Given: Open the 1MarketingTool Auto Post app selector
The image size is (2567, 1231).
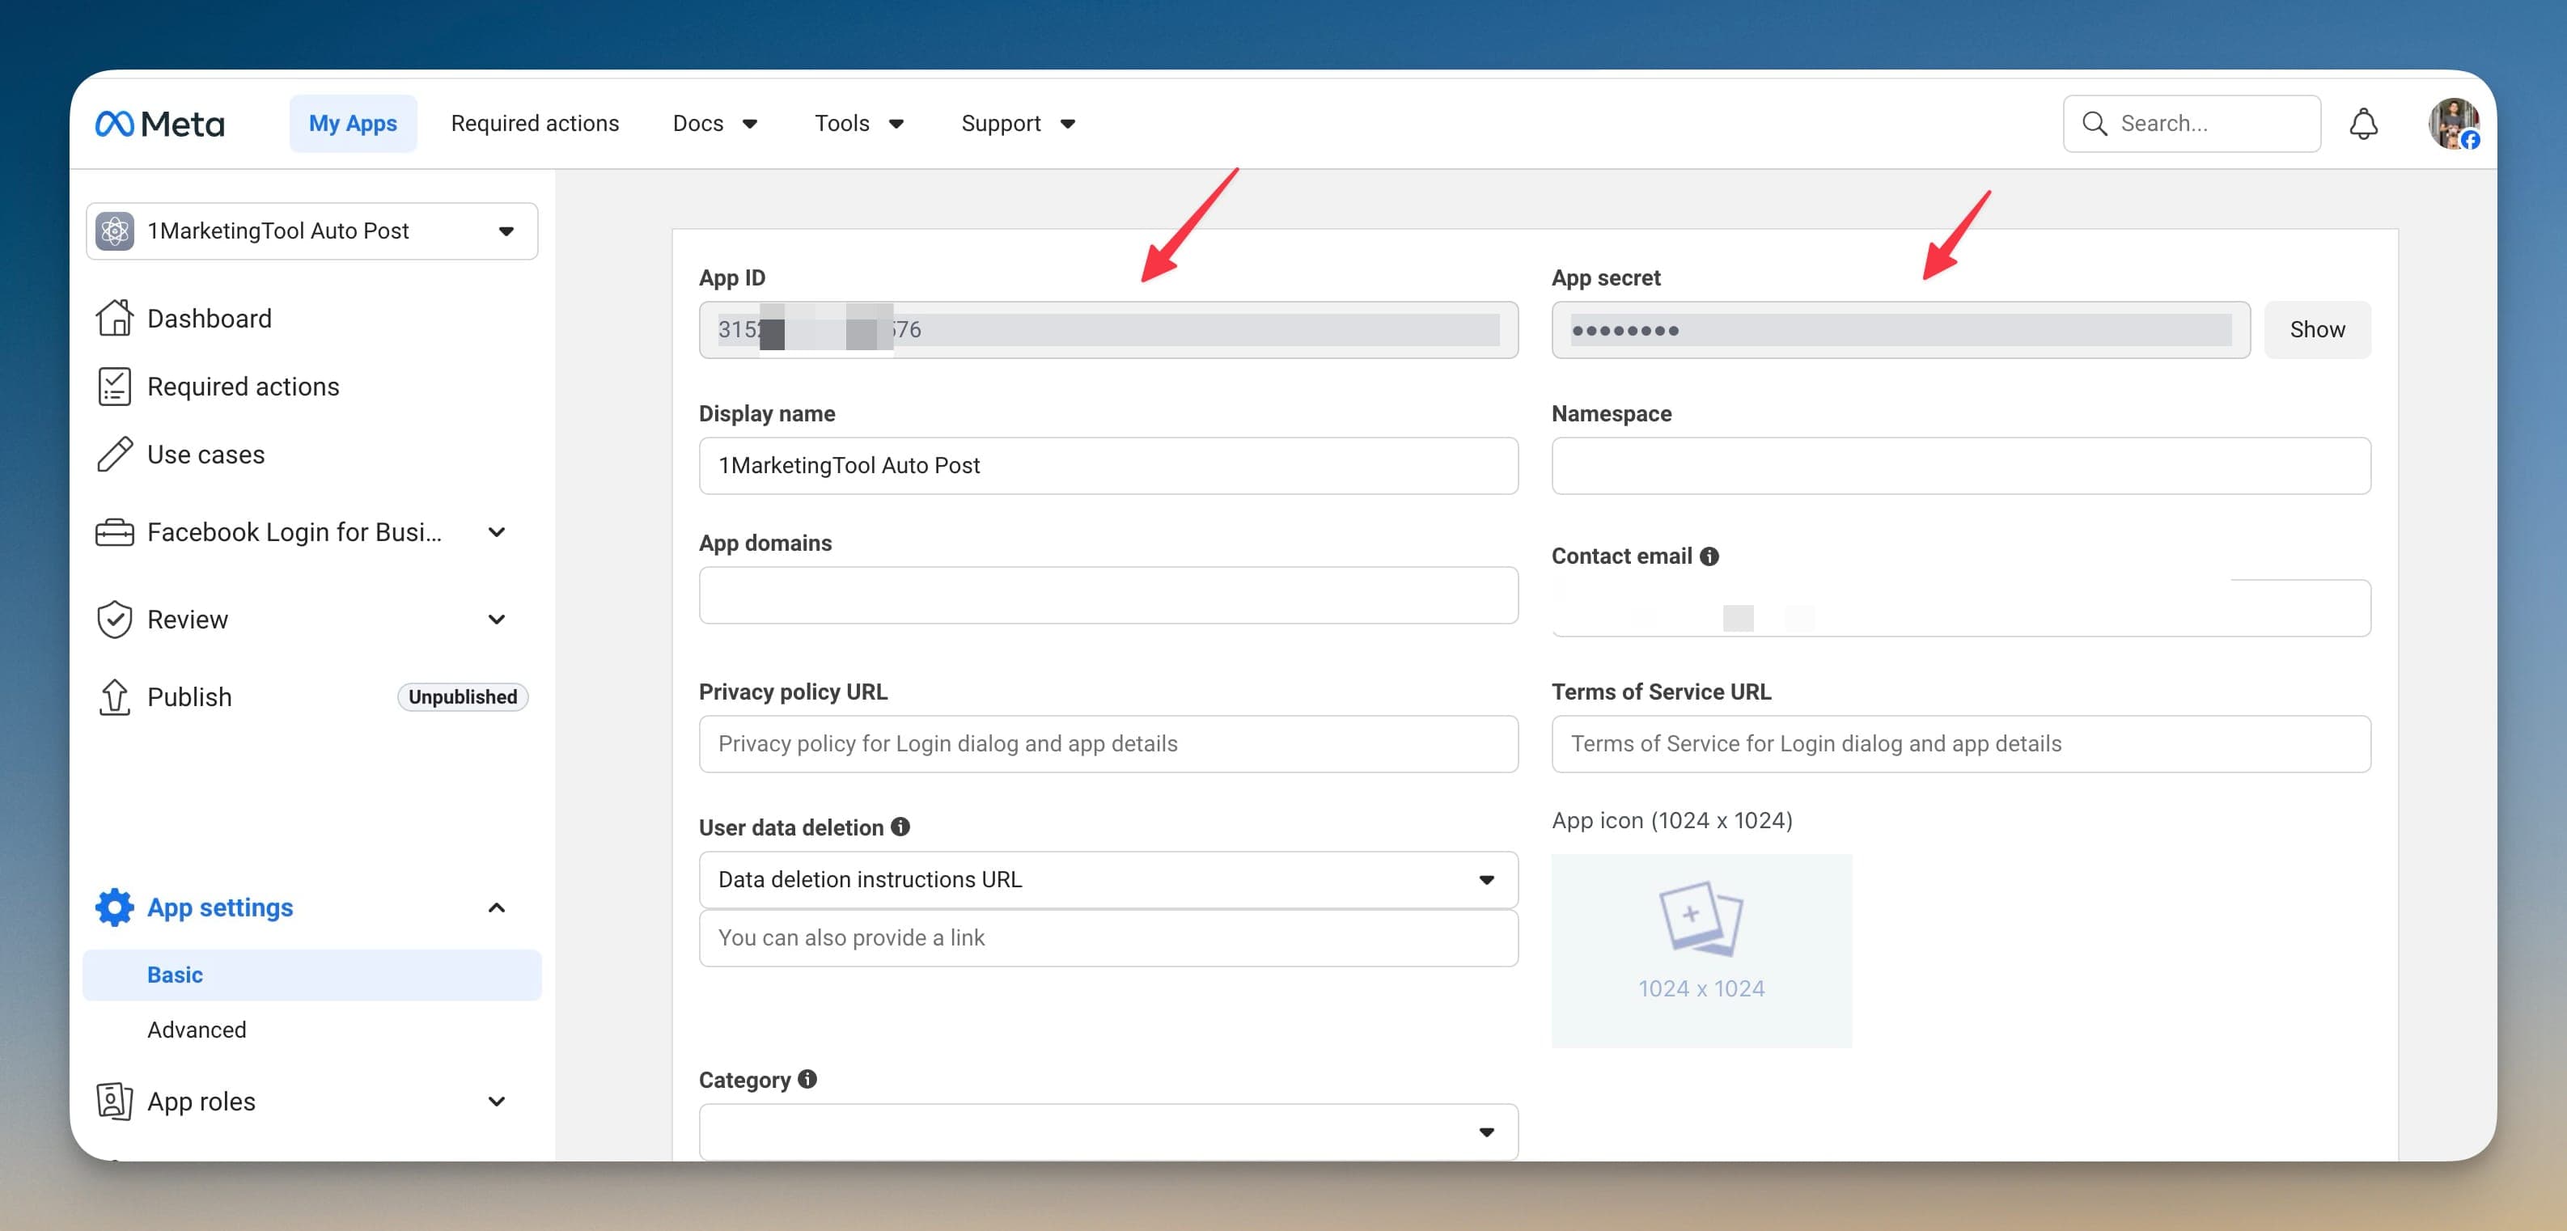Looking at the screenshot, I should click(x=312, y=231).
